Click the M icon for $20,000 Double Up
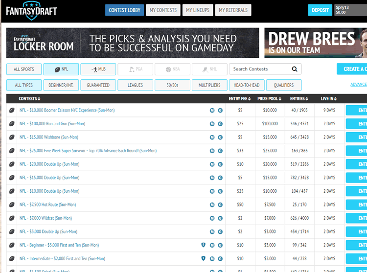Viewport: 367px width, 273px height. click(x=212, y=164)
